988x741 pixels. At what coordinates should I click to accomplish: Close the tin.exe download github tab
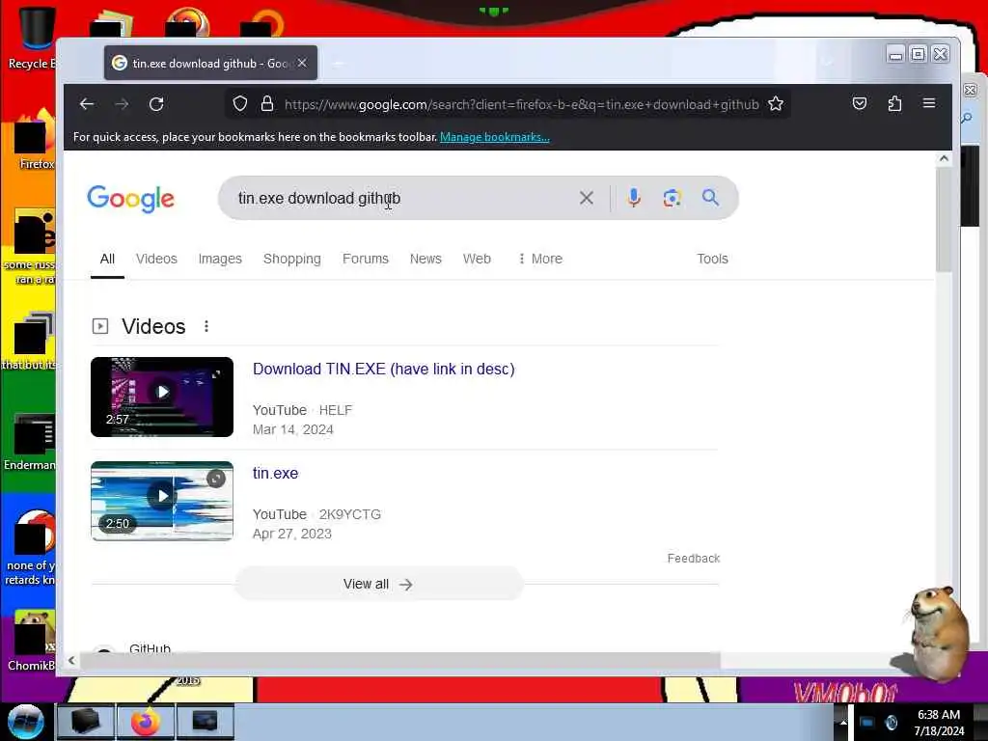click(302, 63)
